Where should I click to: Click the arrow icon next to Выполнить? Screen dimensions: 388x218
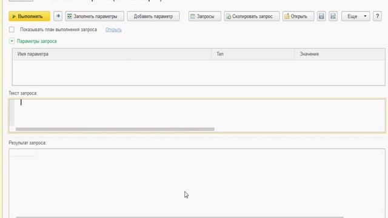coord(58,16)
